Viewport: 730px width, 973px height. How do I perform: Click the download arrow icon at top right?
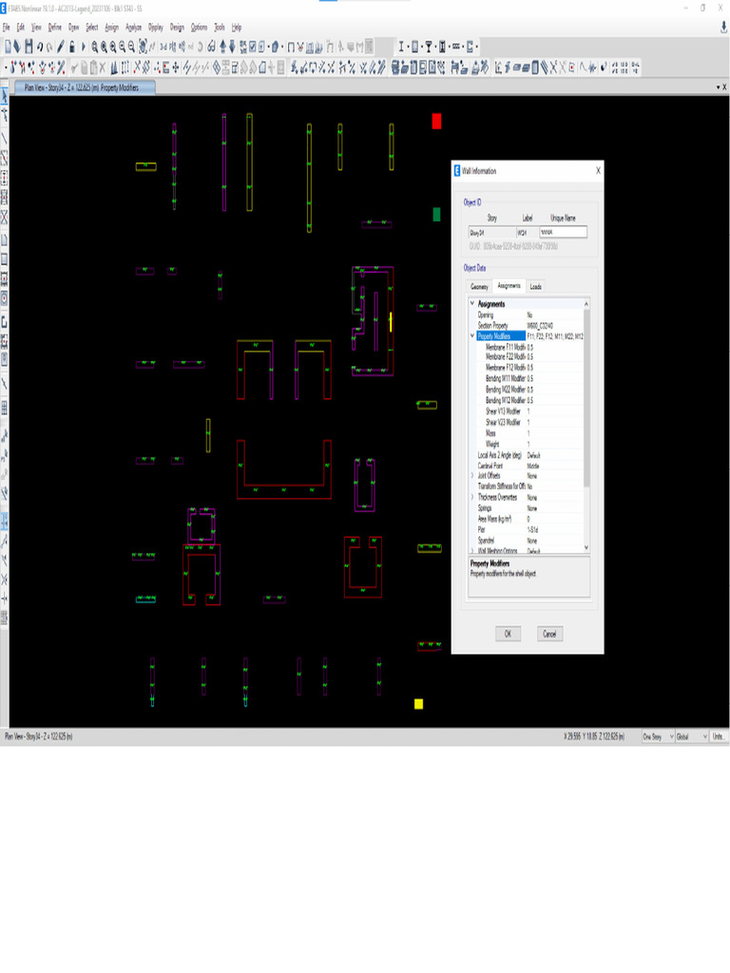click(x=723, y=28)
